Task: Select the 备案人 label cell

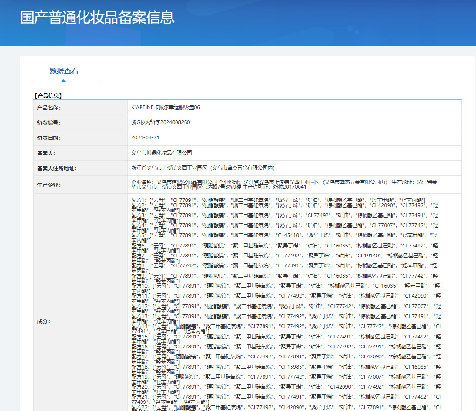Action: point(46,153)
